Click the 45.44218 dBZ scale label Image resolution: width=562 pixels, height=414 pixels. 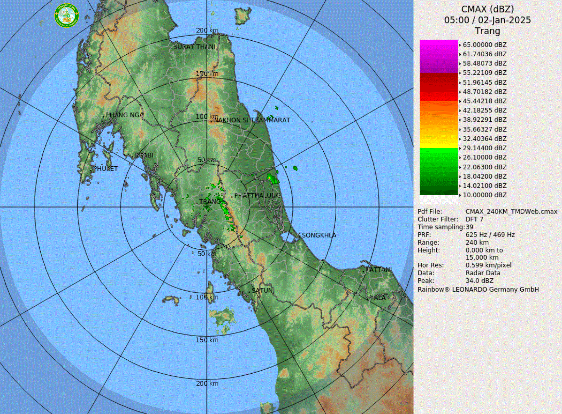(x=485, y=101)
